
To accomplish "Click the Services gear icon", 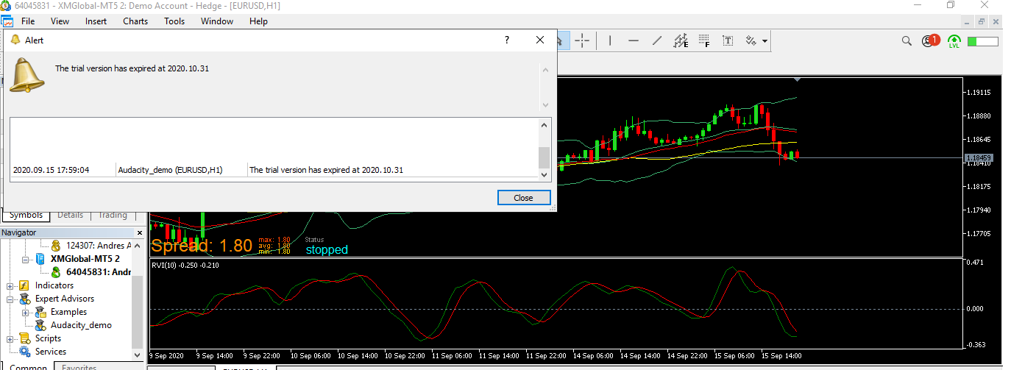I will click(x=24, y=352).
